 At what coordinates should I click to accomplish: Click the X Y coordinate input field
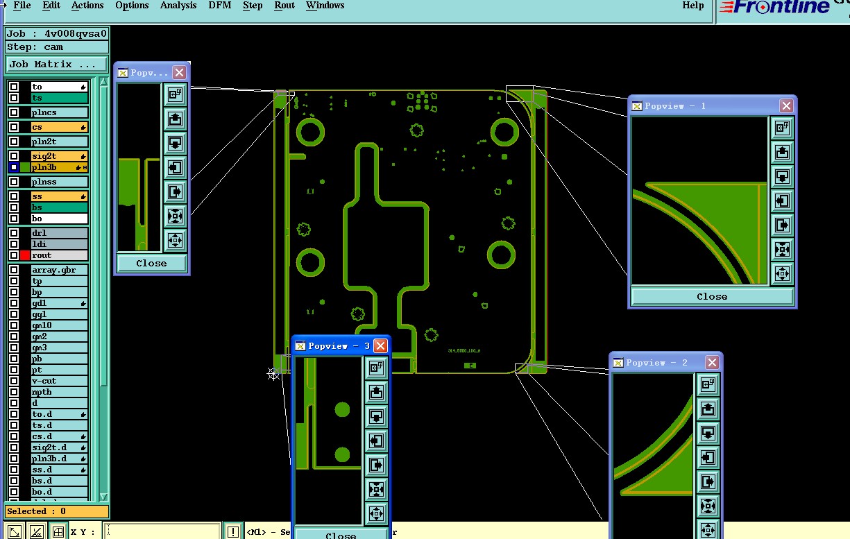click(162, 531)
